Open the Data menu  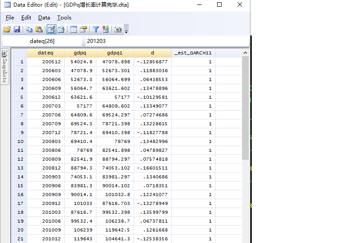click(x=44, y=18)
